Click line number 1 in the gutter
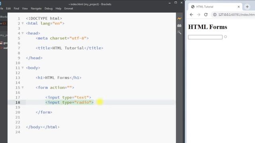The width and height of the screenshot is (255, 143). pos(19,19)
